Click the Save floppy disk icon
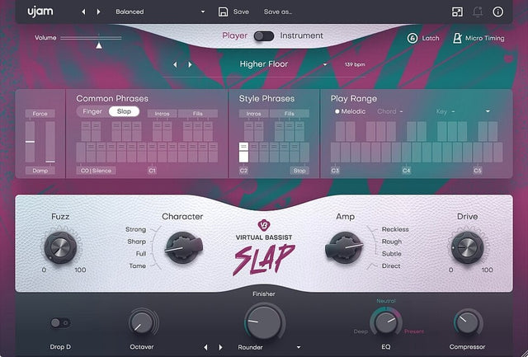This screenshot has width=528, height=357. 223,12
